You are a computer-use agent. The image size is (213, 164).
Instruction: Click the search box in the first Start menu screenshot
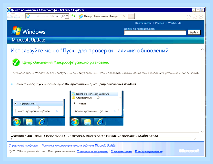click(38, 111)
